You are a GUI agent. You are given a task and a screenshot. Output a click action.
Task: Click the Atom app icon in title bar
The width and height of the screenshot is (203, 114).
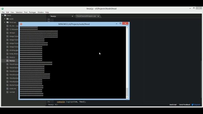[x=3, y=9]
